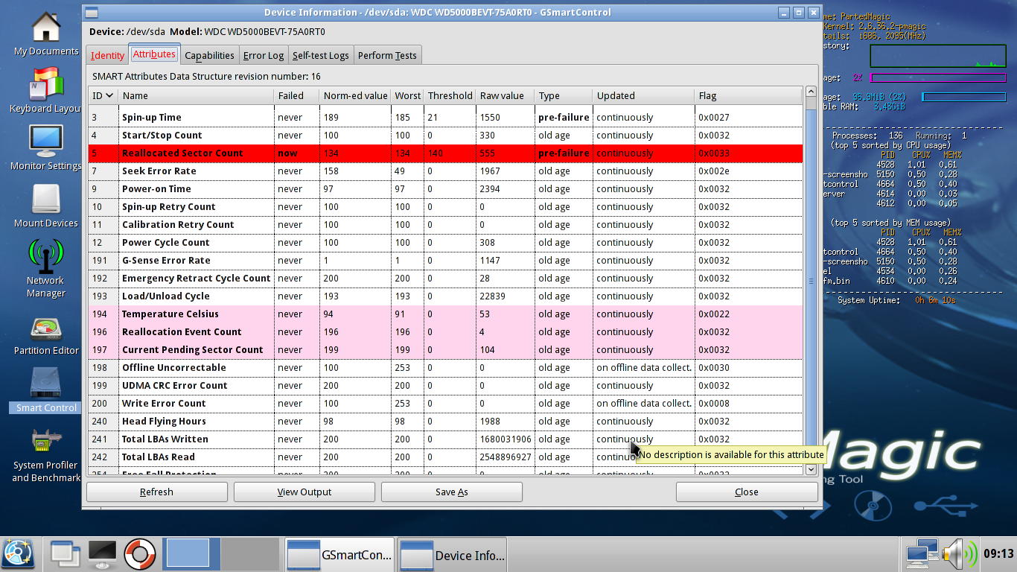Image resolution: width=1017 pixels, height=572 pixels.
Task: Click the show desktop icon in the taskbar
Action: (65, 554)
